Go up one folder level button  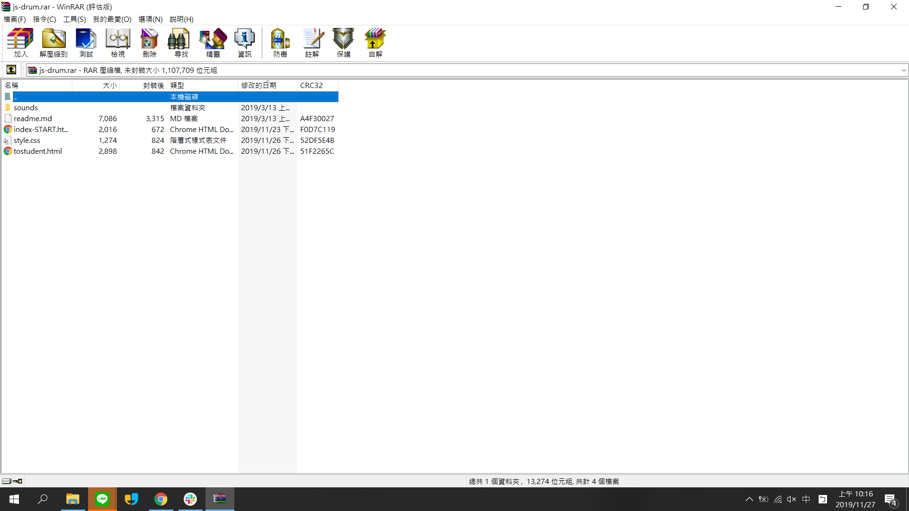click(11, 70)
